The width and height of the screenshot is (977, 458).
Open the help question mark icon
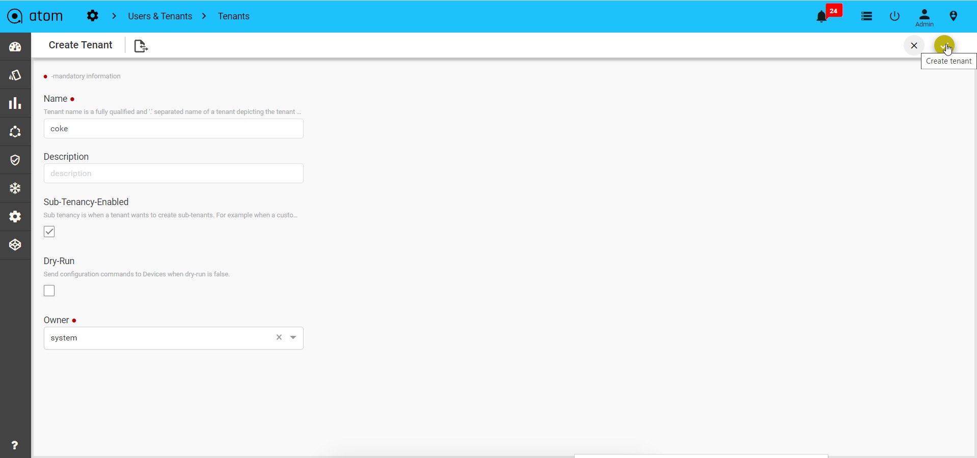click(15, 445)
